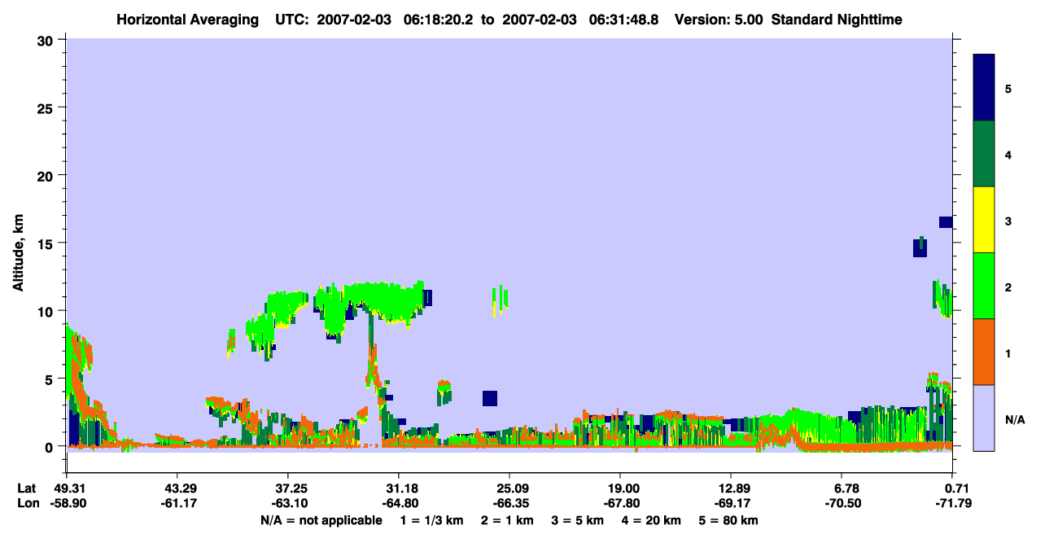Click longitude value -67.80
This screenshot has height=543, width=1058.
620,503
